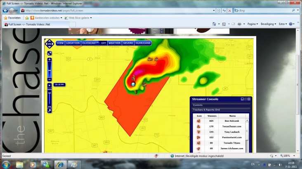Click the add-to-favorites-bar star icon

[27, 18]
